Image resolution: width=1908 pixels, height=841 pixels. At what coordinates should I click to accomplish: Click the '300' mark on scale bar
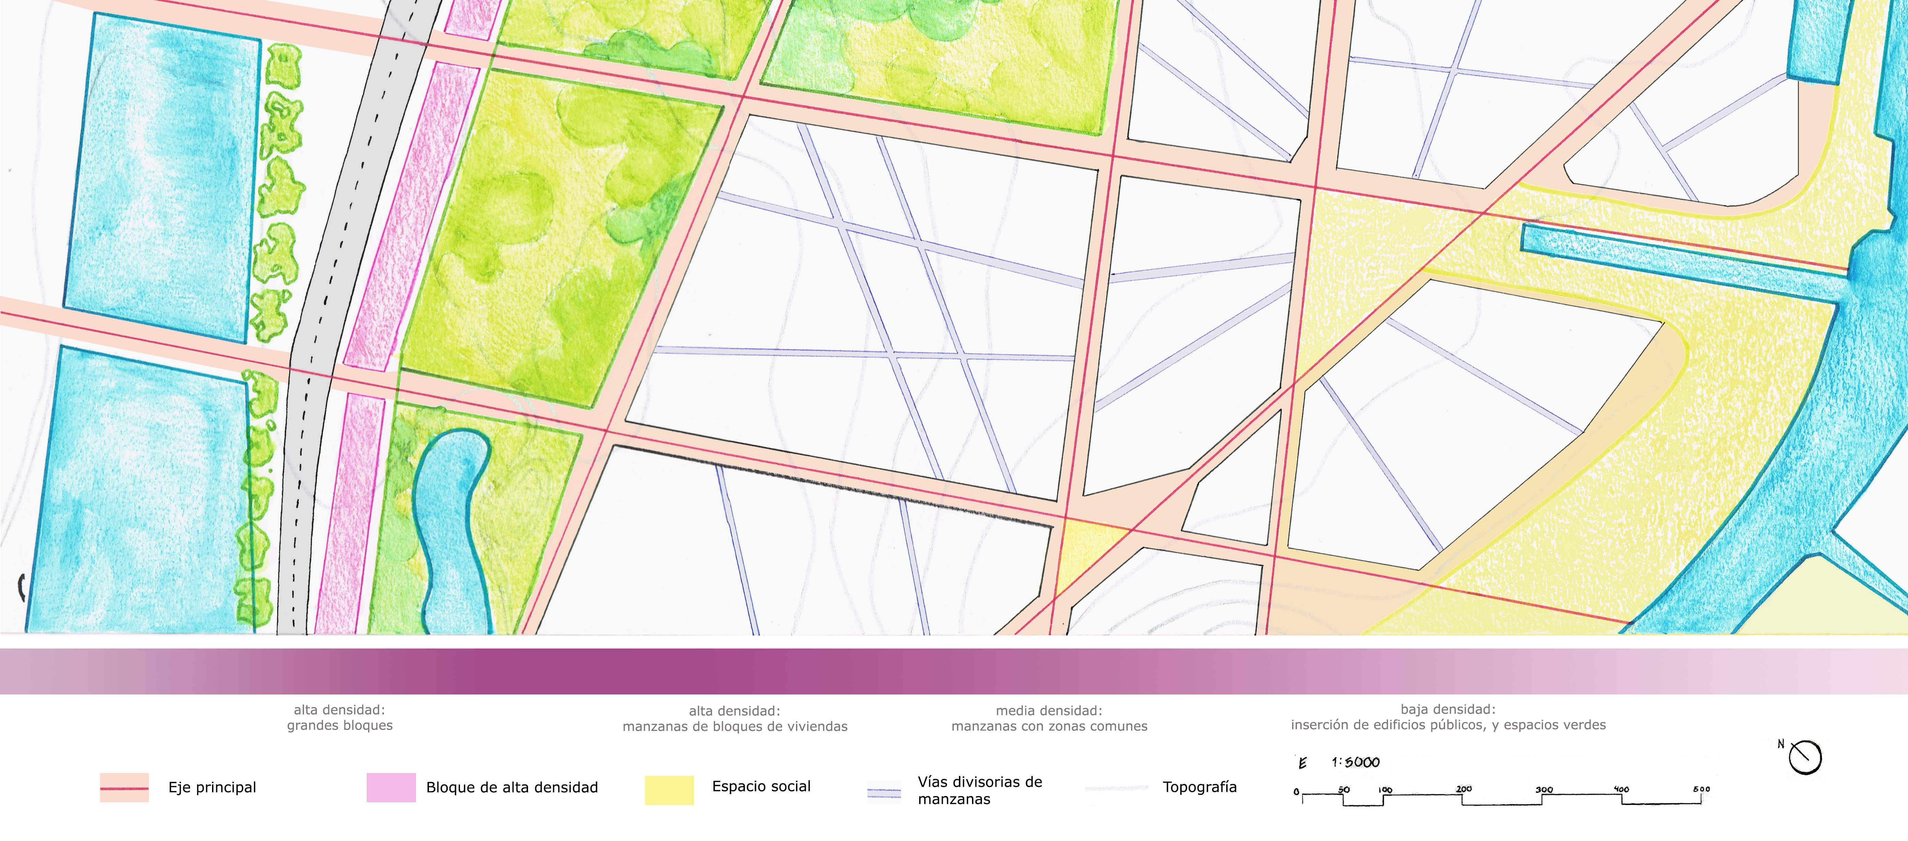click(x=1544, y=789)
